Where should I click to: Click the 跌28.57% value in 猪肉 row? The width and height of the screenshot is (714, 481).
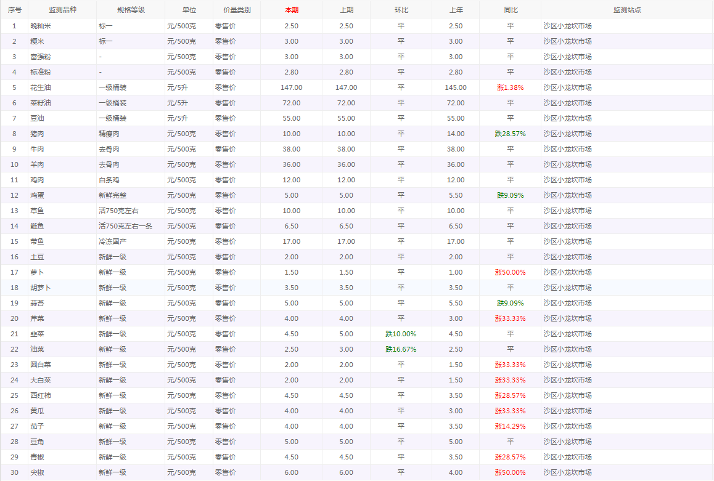pos(510,134)
